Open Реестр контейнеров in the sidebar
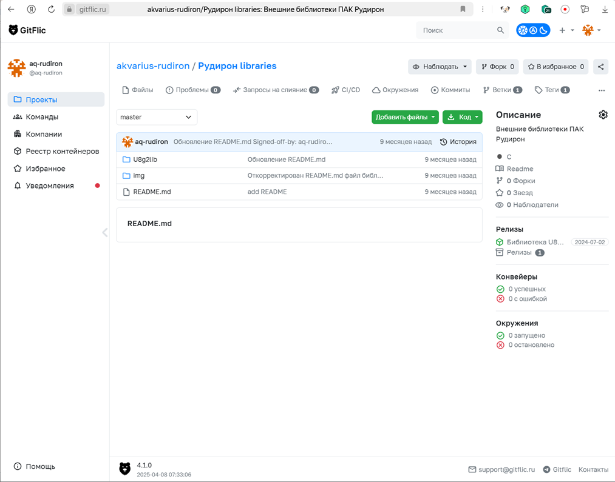This screenshot has height=482, width=615. tap(56, 151)
